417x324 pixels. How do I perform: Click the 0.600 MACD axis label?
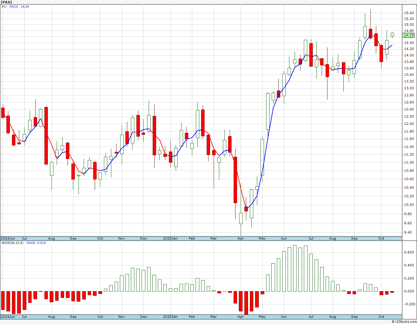click(x=409, y=252)
